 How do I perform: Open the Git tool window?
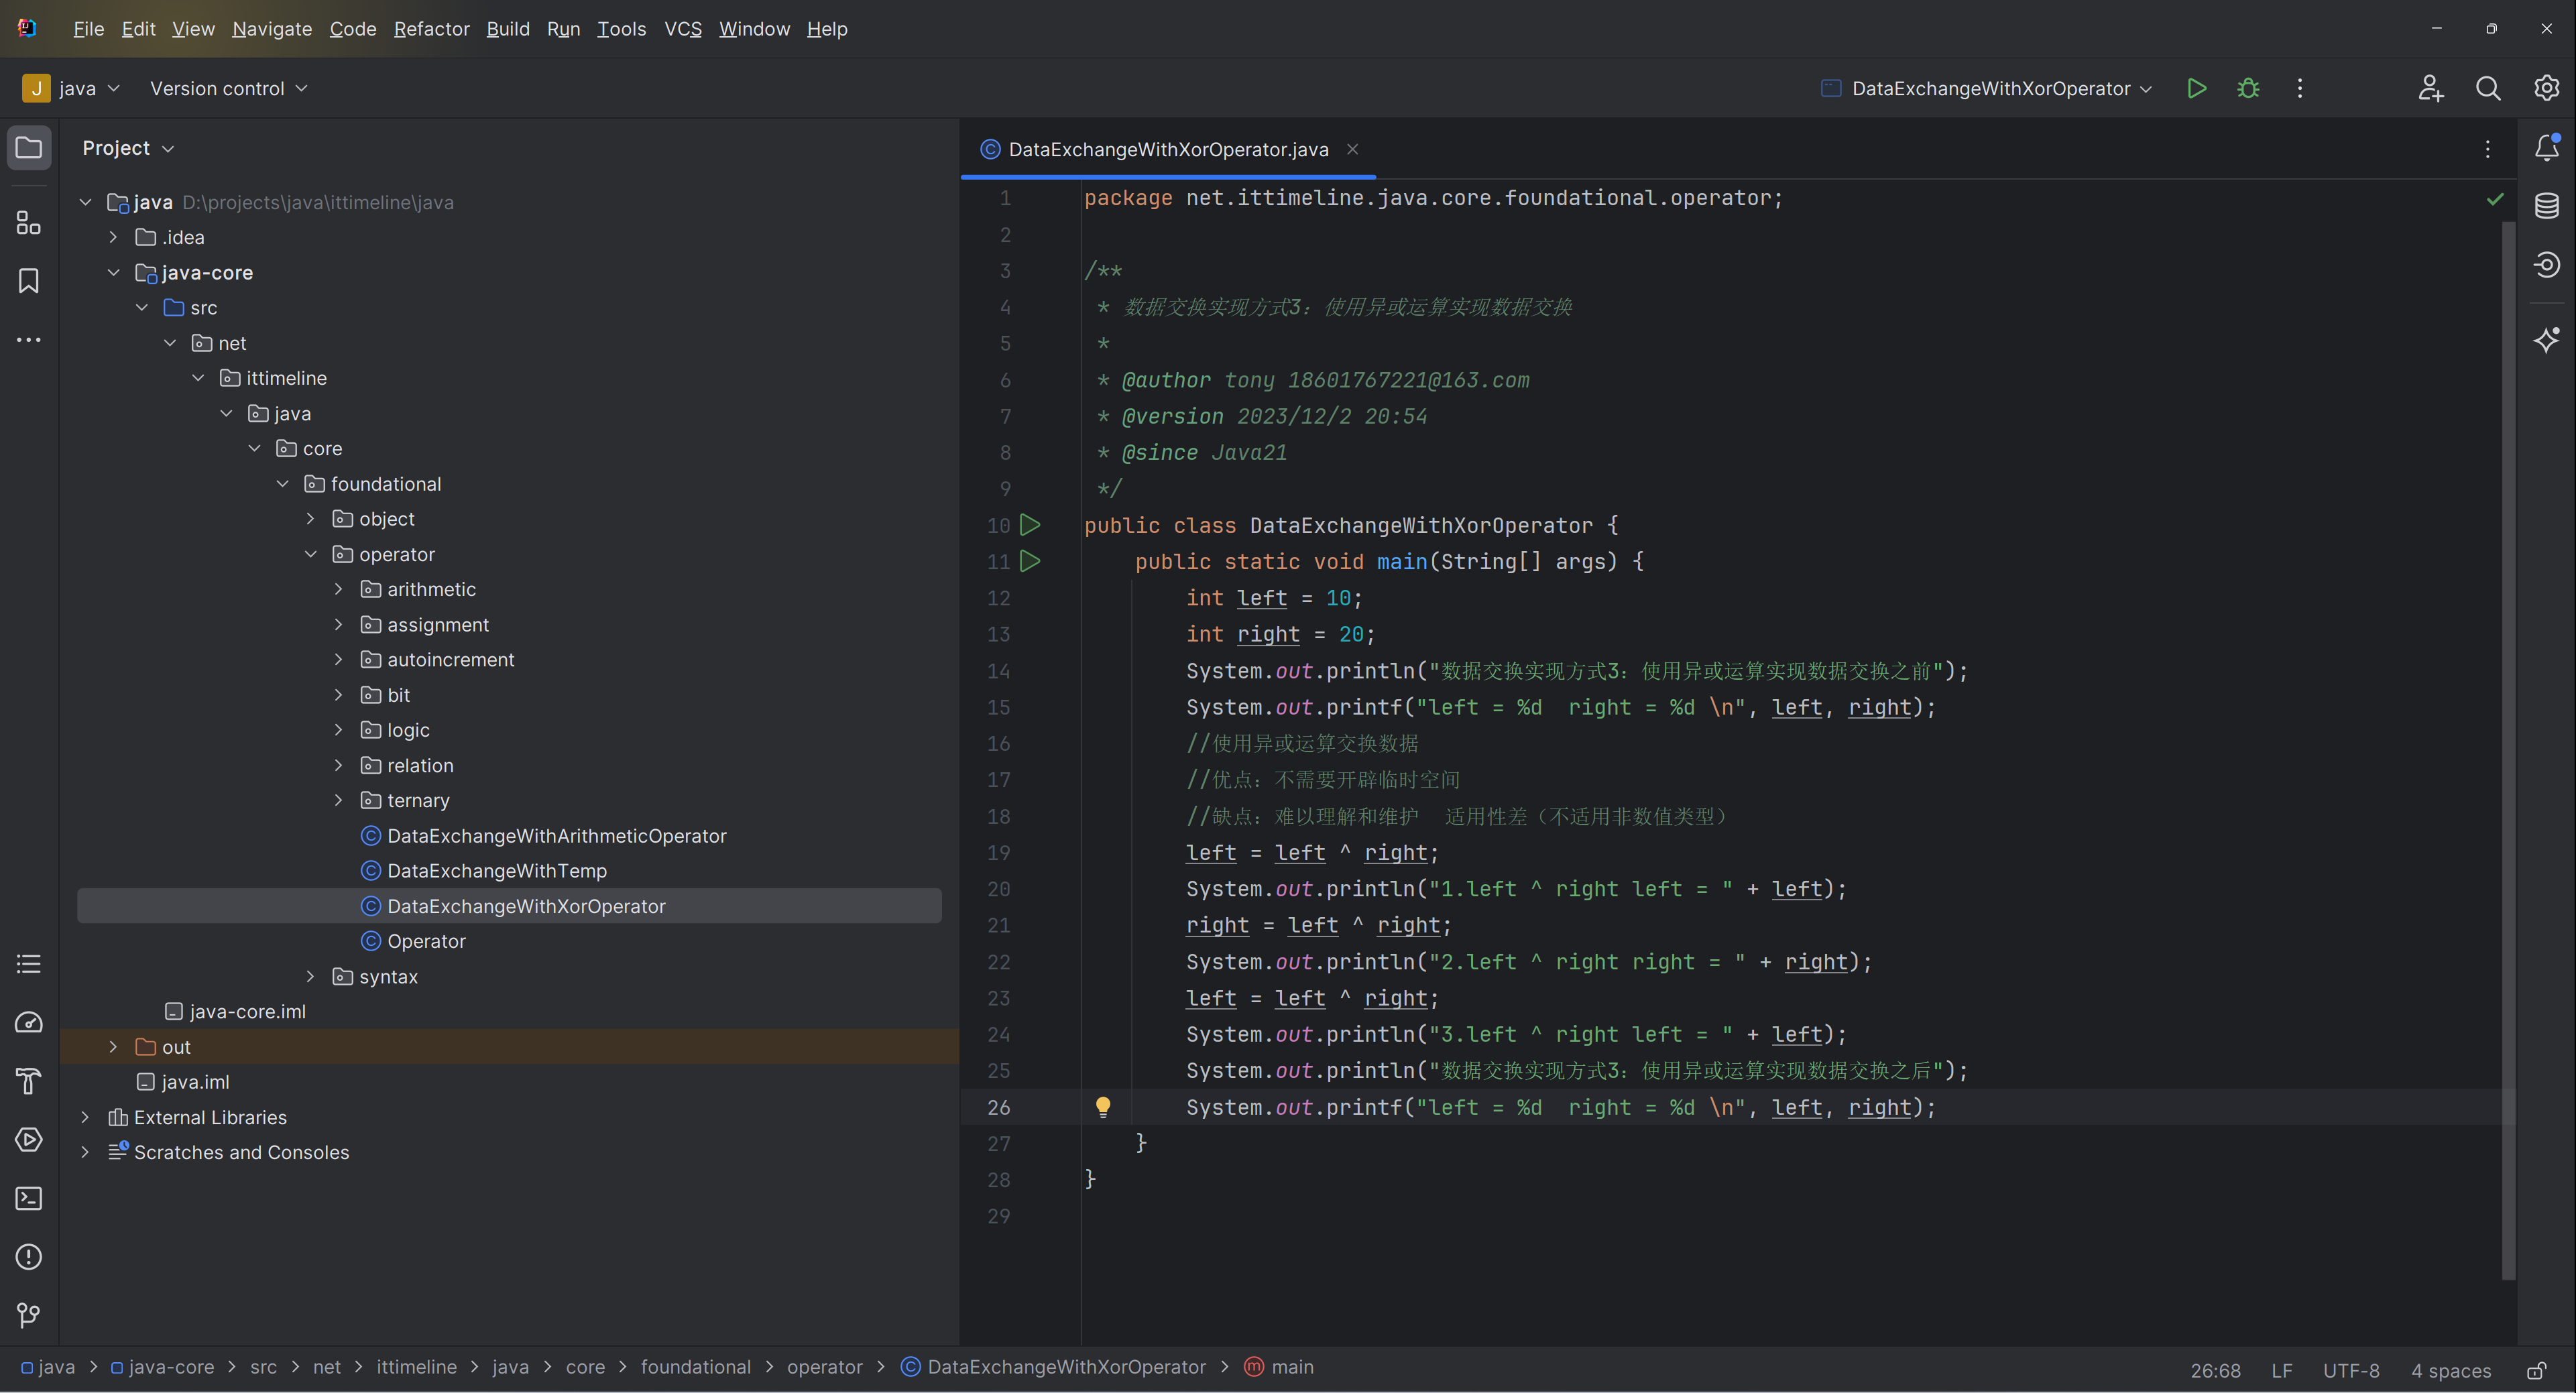click(29, 1315)
